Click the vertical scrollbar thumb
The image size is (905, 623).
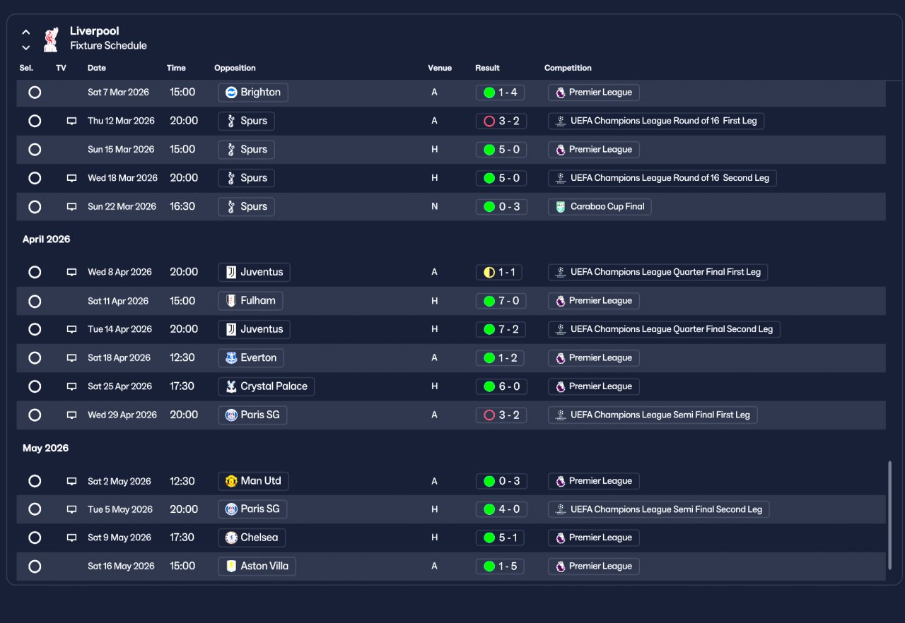point(889,516)
